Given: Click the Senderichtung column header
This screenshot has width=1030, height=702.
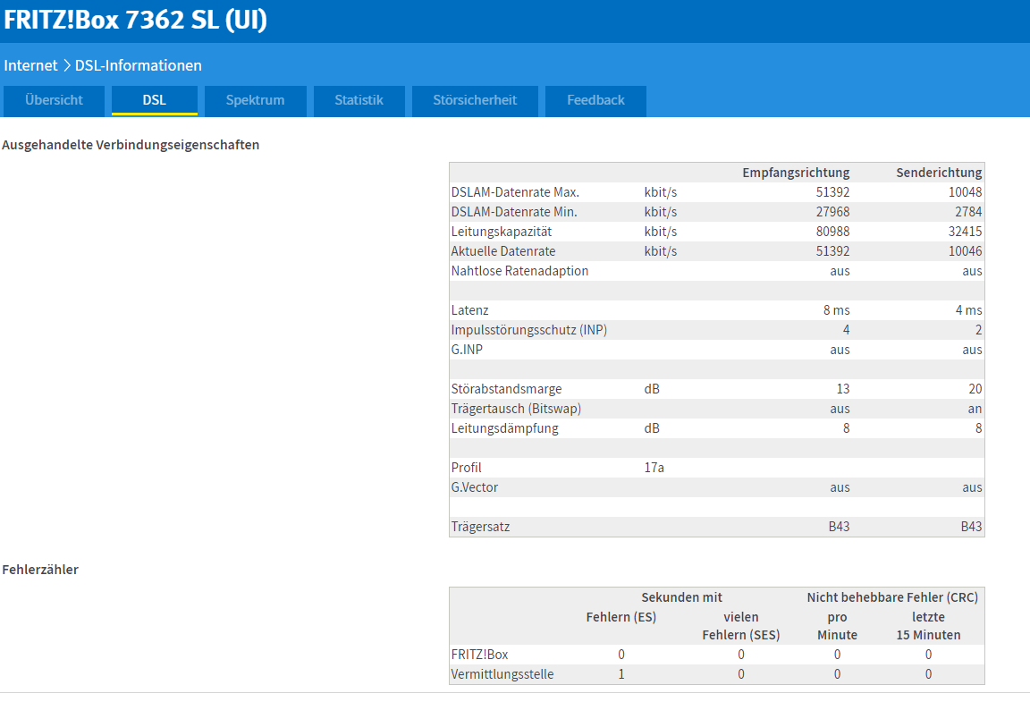Looking at the screenshot, I should click(939, 173).
